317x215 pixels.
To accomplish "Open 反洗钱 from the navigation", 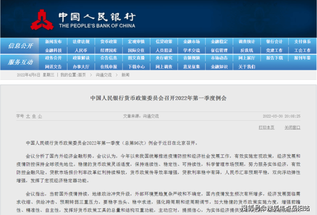I will tap(247, 50).
